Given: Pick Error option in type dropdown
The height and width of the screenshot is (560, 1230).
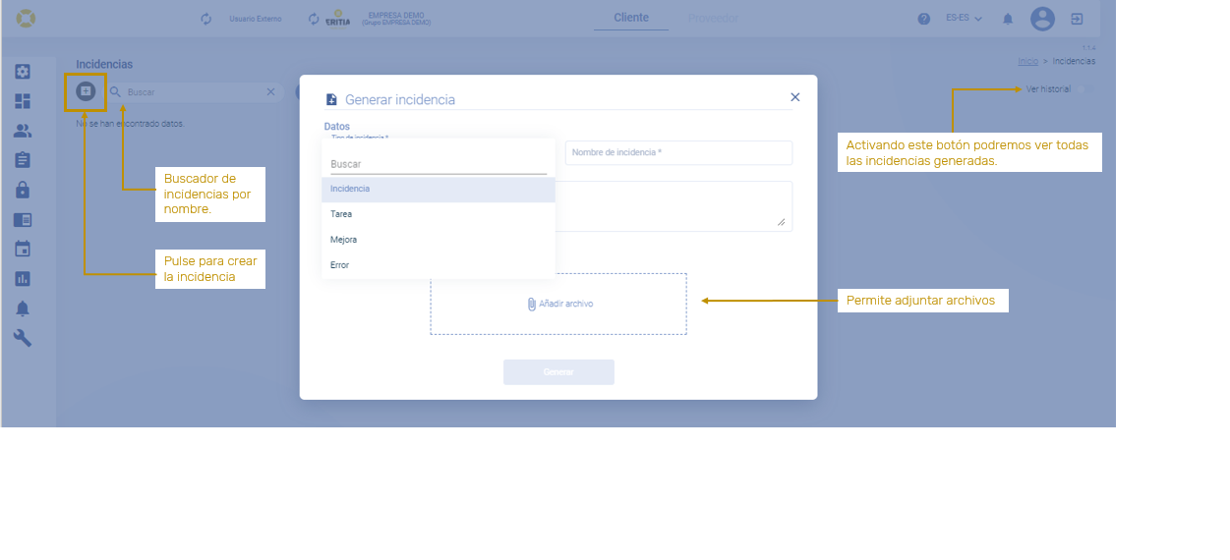Looking at the screenshot, I should coord(340,265).
